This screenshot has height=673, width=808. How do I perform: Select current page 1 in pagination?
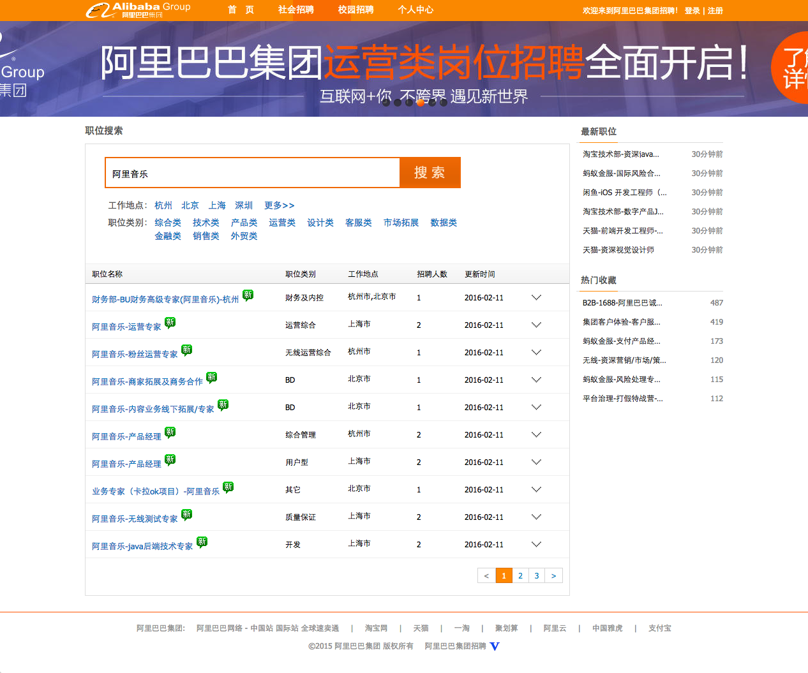click(x=504, y=575)
